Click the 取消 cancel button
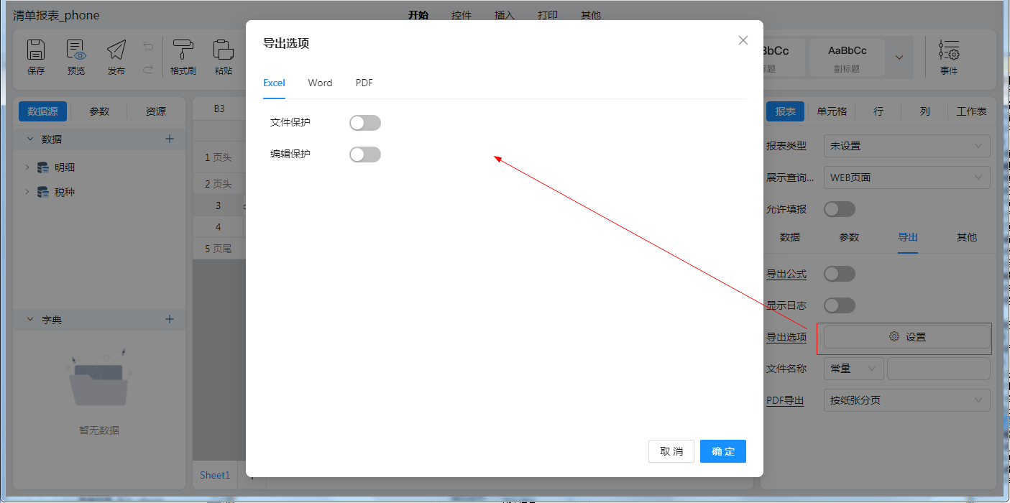The width and height of the screenshot is (1010, 503). pos(671,451)
